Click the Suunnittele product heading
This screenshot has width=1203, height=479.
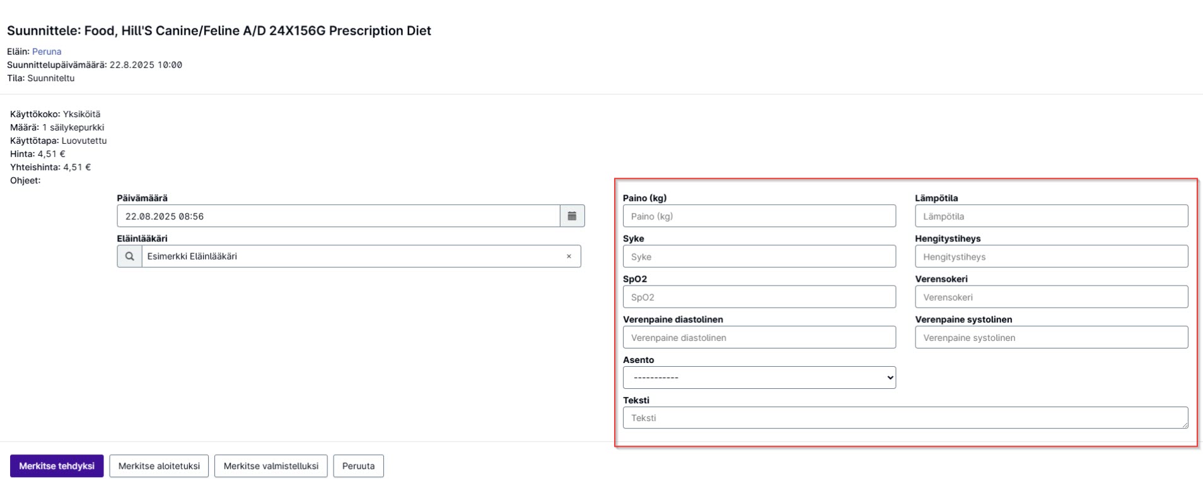(x=219, y=31)
